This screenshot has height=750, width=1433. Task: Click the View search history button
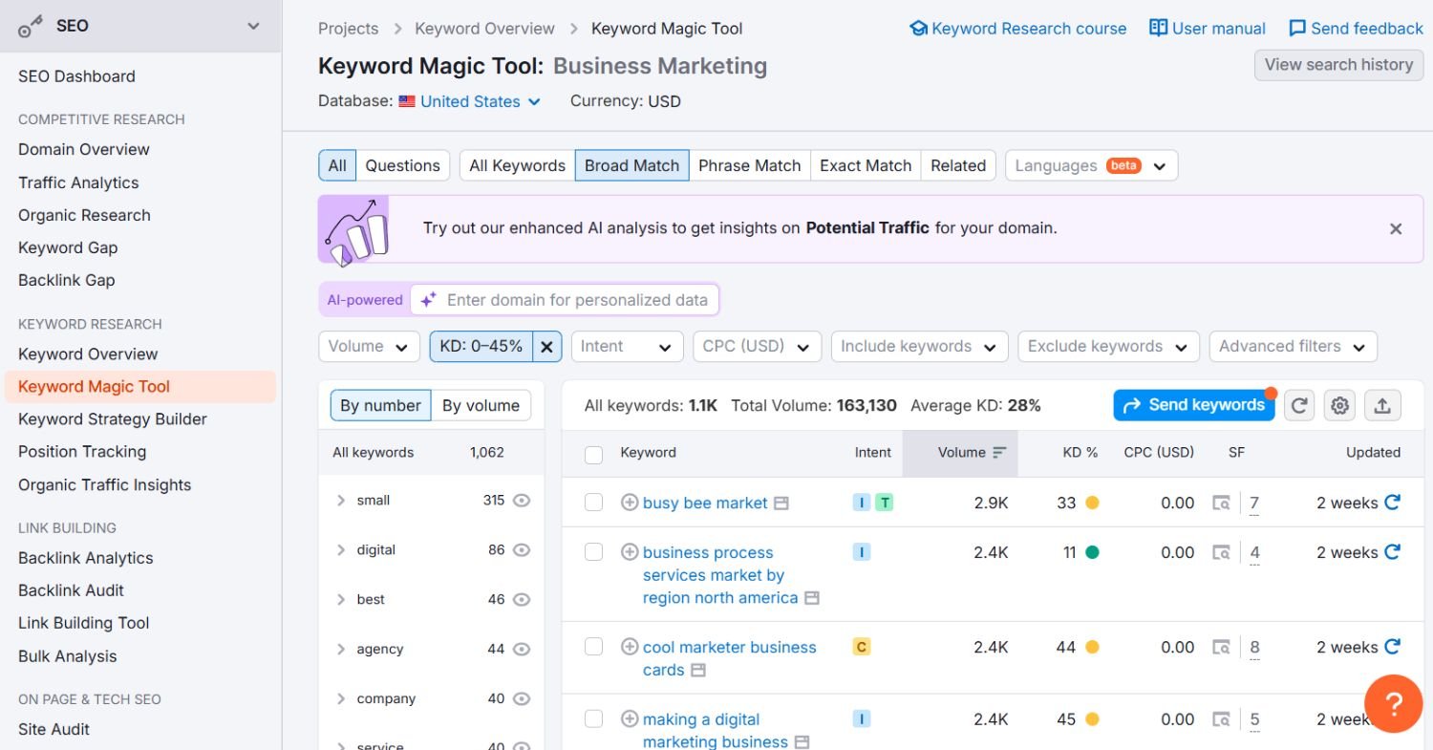pos(1338,65)
